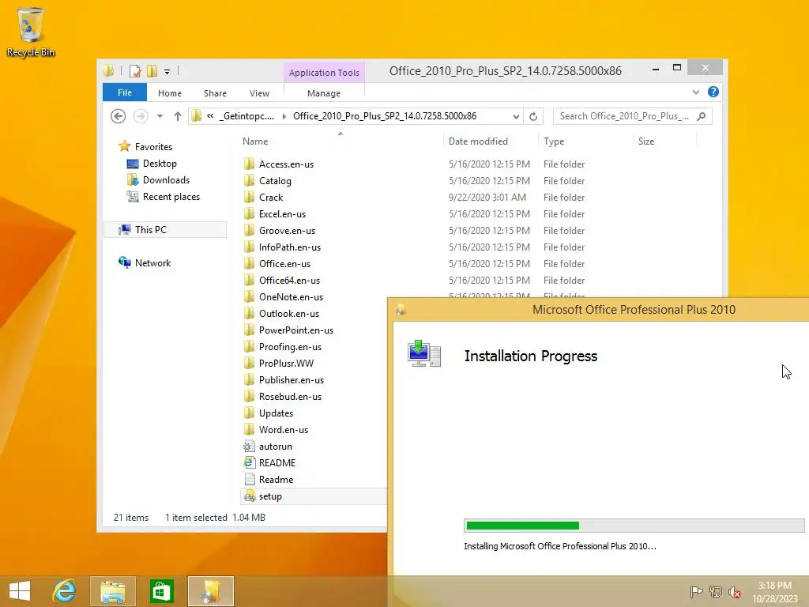Click the Action Center flag tray icon
This screenshot has height=607, width=809.
(696, 591)
